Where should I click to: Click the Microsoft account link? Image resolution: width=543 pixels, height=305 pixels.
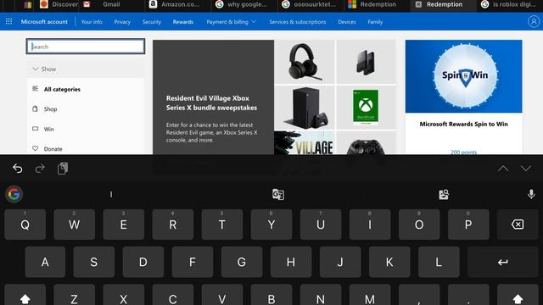44,22
